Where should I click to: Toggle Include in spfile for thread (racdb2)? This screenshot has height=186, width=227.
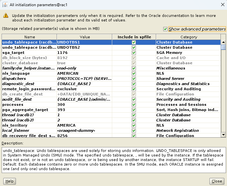coord(134,120)
